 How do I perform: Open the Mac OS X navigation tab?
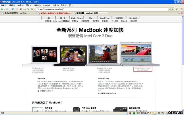133,18
